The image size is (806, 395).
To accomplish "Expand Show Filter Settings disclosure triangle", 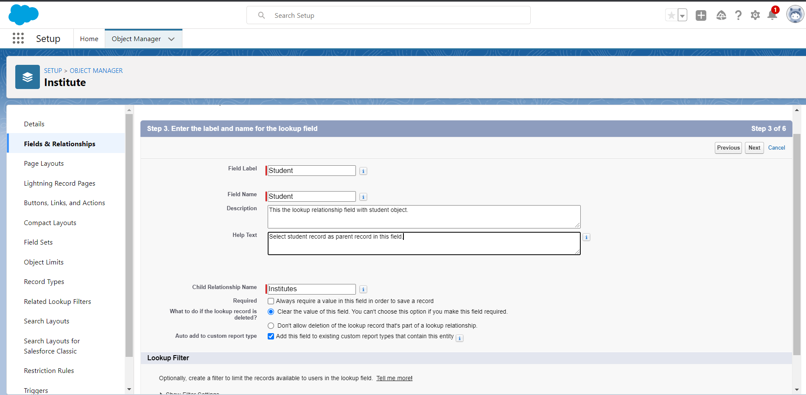I will (161, 393).
